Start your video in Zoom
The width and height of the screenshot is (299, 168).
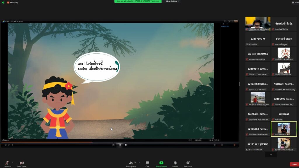[x=21, y=163]
